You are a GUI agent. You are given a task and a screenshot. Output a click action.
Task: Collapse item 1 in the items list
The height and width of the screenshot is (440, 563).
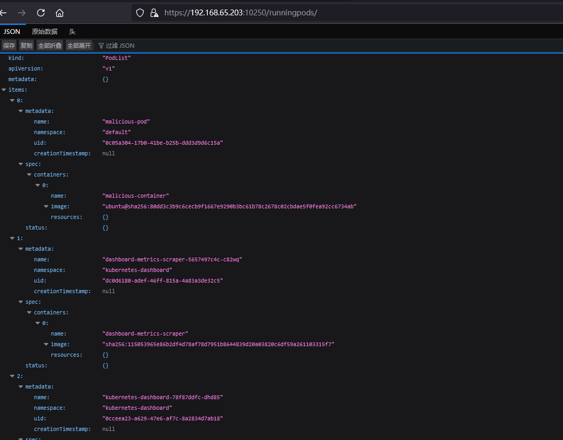(12, 238)
